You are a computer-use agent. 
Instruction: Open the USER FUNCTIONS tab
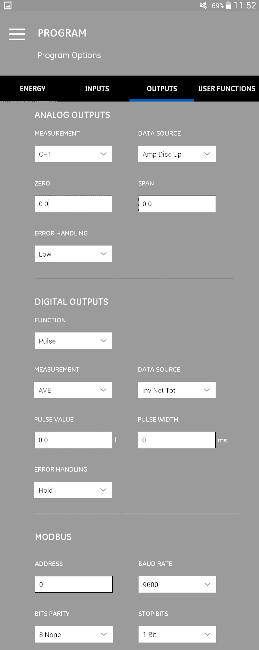227,89
